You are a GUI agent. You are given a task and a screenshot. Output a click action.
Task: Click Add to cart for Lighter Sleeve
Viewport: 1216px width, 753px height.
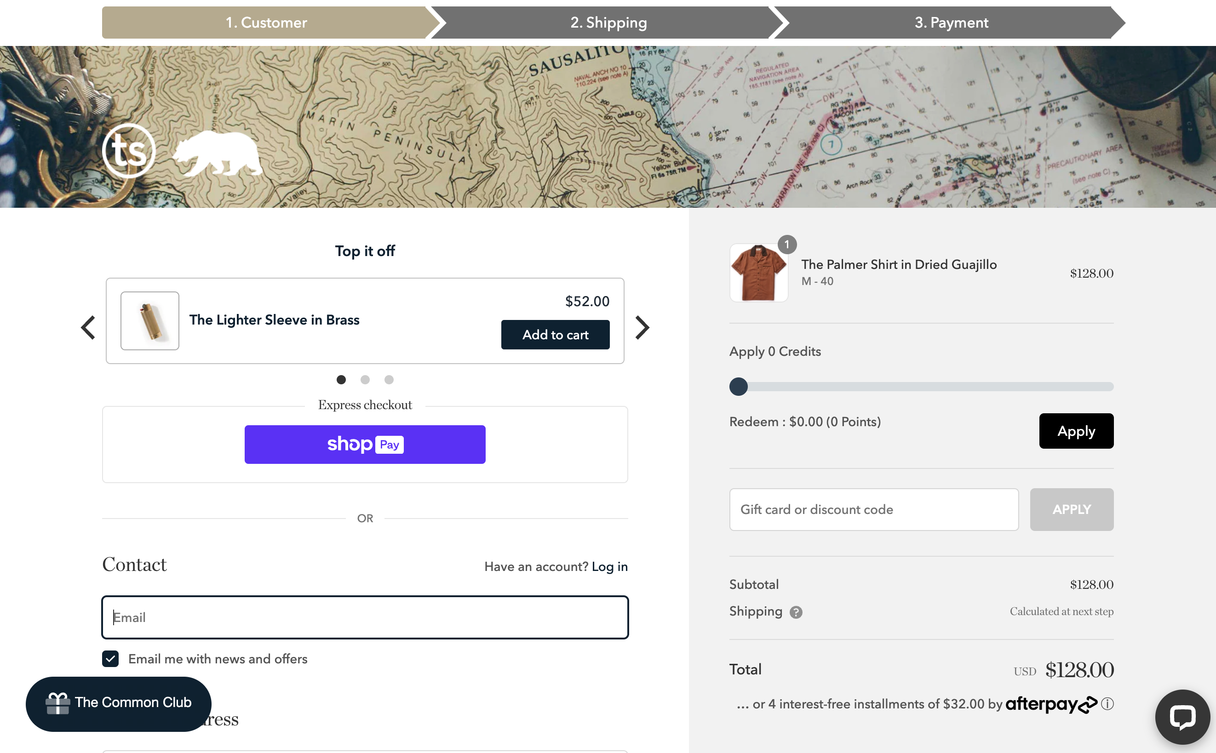(556, 333)
